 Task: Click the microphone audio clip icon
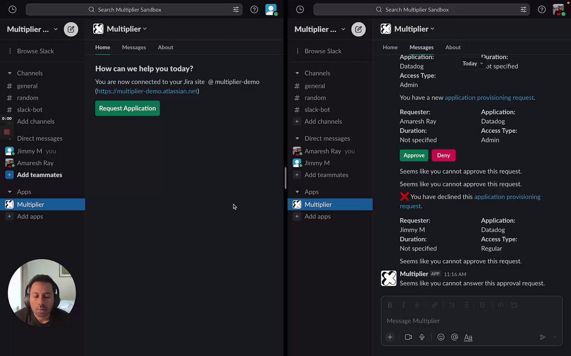pyautogui.click(x=422, y=337)
